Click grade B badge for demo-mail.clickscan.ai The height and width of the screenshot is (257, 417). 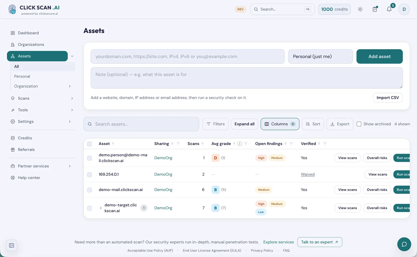215,190
